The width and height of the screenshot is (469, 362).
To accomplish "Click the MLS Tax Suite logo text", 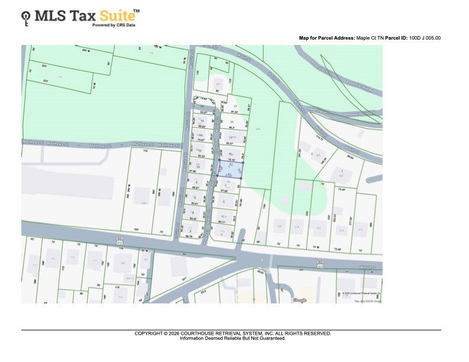I will click(x=86, y=15).
